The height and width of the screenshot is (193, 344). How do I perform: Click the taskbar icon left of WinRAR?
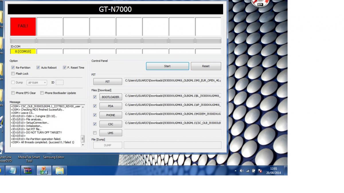pos(13,170)
